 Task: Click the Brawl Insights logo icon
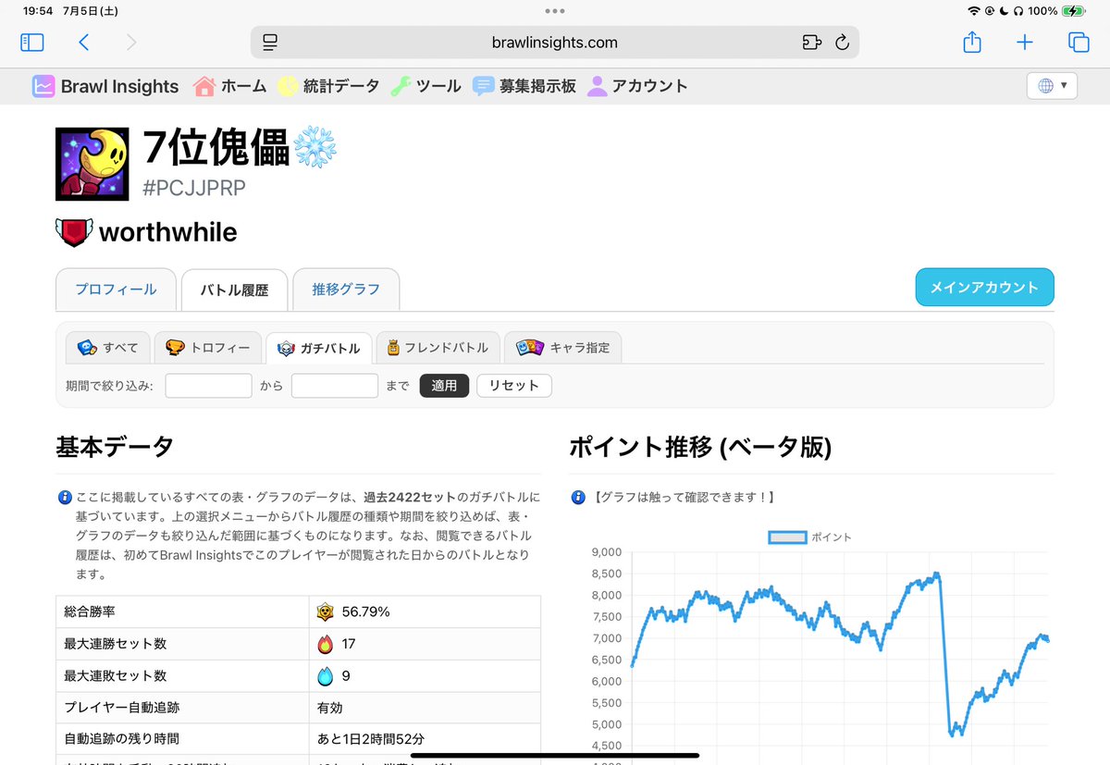coord(43,86)
